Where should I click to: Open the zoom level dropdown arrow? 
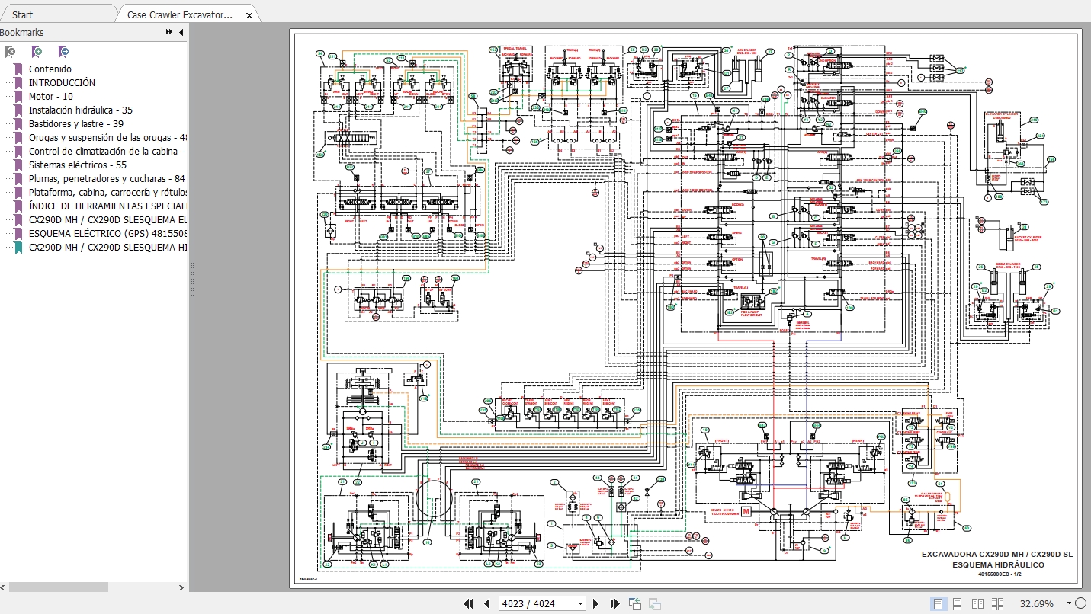coord(1067,604)
